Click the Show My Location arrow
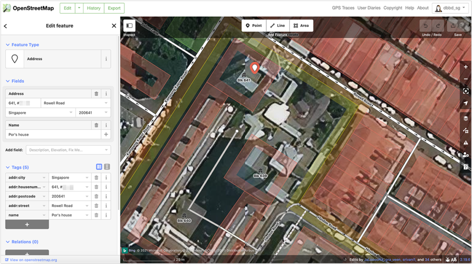The image size is (472, 264). [x=466, y=103]
